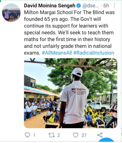Open the share icon for this tweet
This screenshot has width=122, height=143.
pyautogui.click(x=100, y=135)
